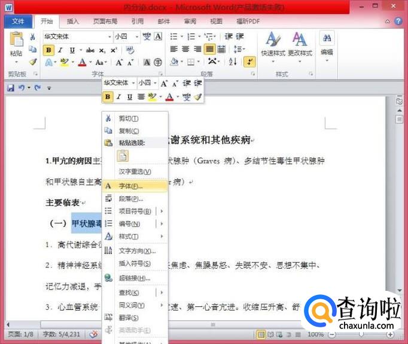Open the ribbon font name dropdown
Image resolution: width=408 pixels, height=344 pixels.
[x=109, y=36]
